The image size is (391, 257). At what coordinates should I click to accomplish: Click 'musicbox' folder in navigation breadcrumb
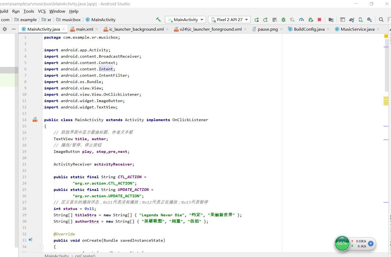click(x=68, y=20)
